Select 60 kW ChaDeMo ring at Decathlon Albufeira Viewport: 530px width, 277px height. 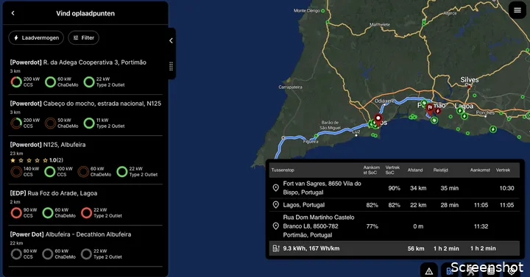48,254
